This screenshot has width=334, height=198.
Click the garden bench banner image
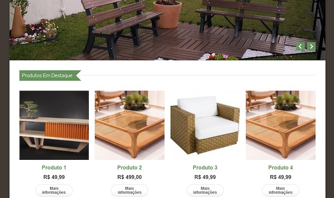coord(167,30)
